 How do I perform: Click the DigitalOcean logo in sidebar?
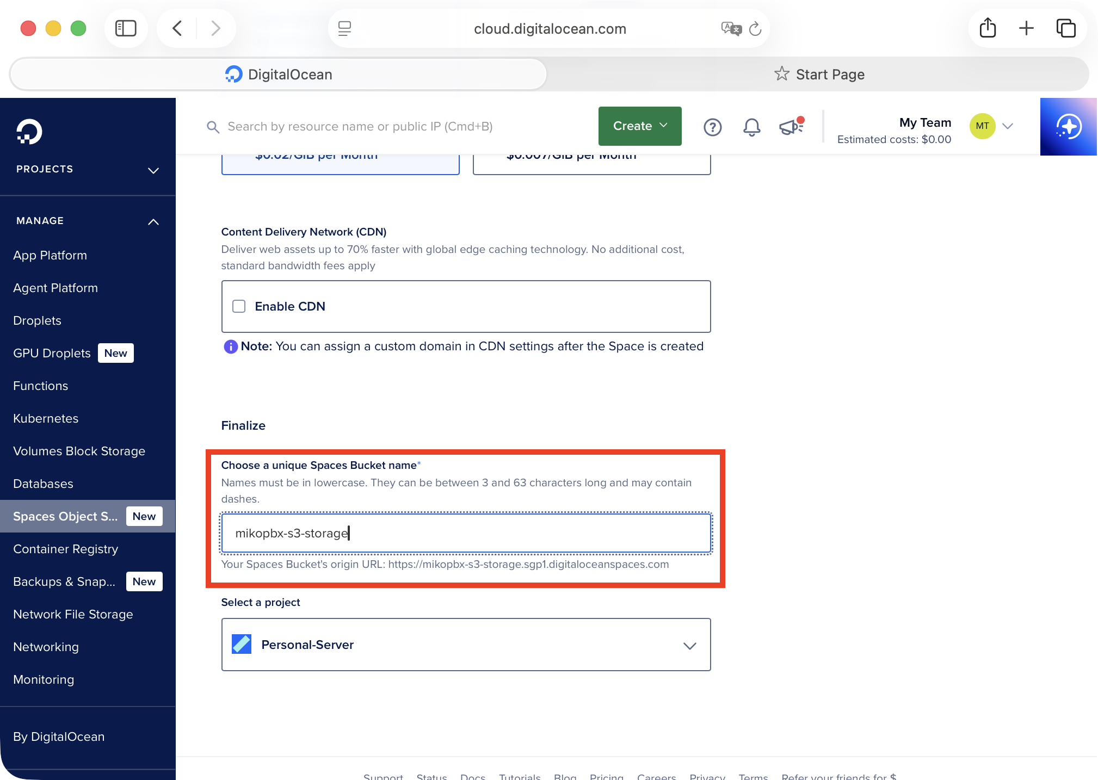(x=29, y=132)
